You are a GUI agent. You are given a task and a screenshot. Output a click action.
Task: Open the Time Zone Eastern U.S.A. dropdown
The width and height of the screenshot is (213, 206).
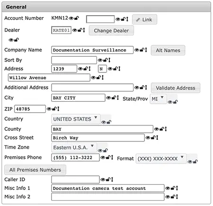click(74, 147)
